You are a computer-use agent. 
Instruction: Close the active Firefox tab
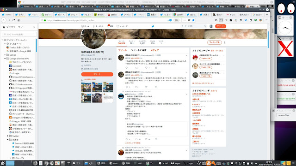[x=64, y=14]
